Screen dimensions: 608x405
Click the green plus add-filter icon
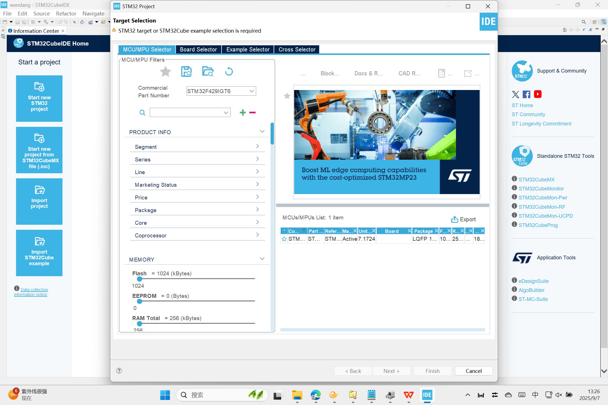point(243,113)
